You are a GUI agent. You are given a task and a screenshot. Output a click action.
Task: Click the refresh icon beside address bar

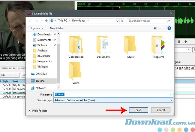pyautogui.click(x=122, y=21)
